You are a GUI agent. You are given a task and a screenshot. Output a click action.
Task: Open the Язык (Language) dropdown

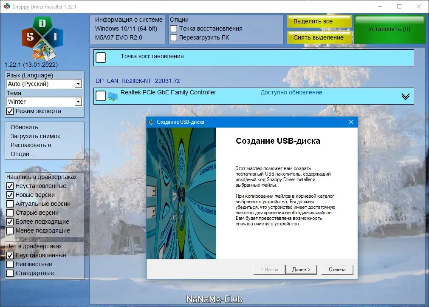78,84
